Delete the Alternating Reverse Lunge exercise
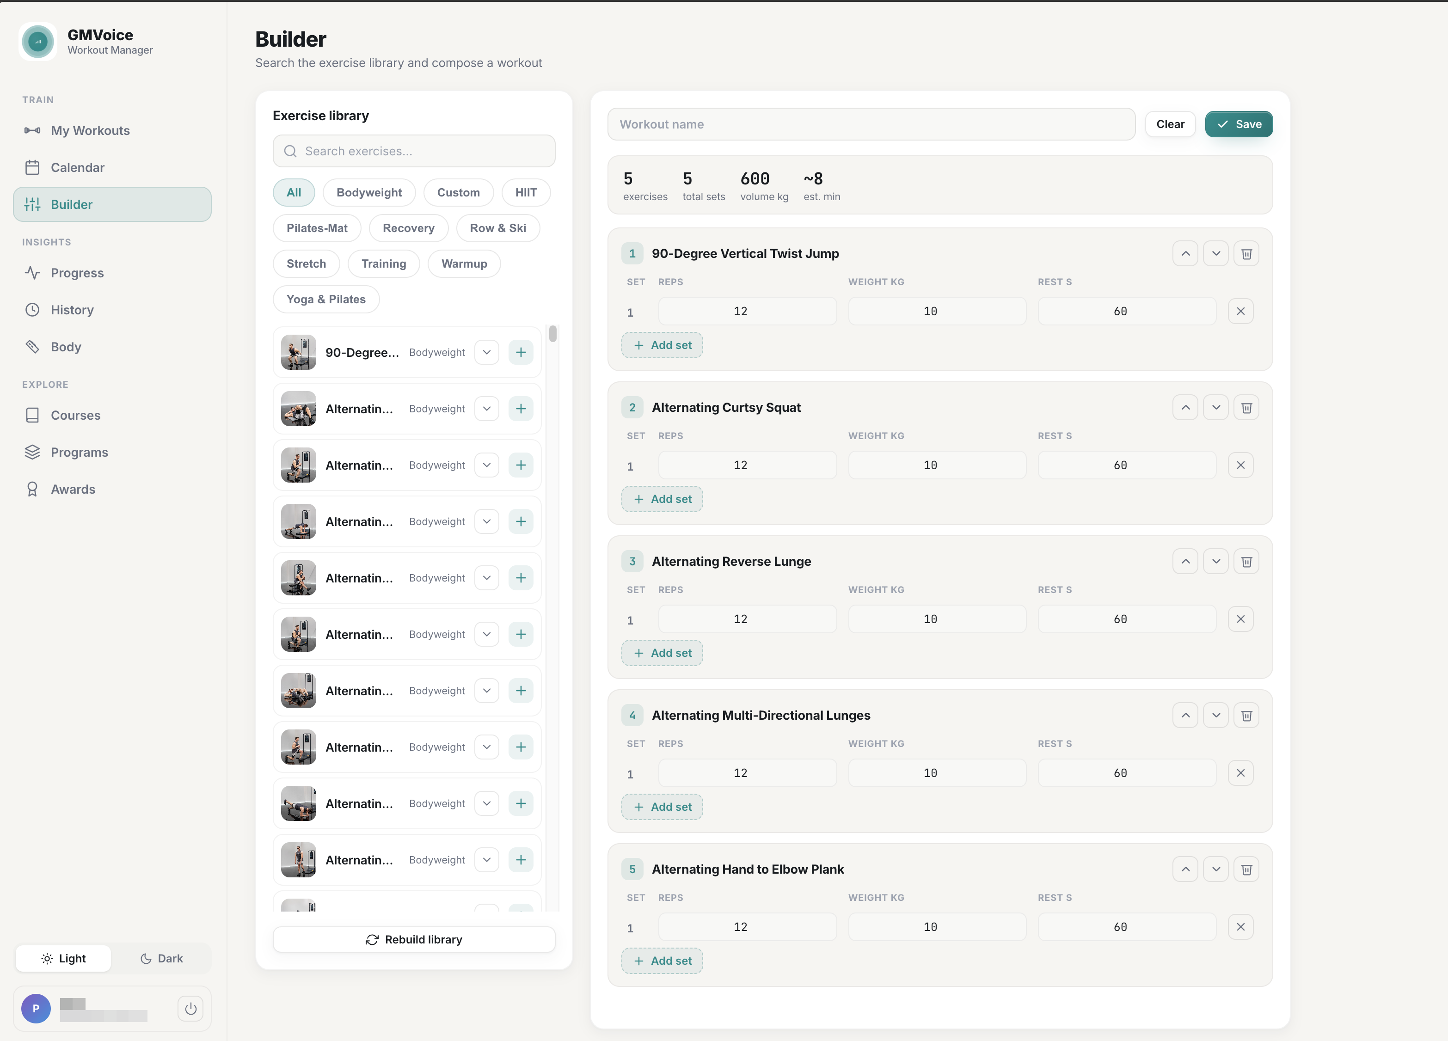1448x1041 pixels. point(1246,561)
